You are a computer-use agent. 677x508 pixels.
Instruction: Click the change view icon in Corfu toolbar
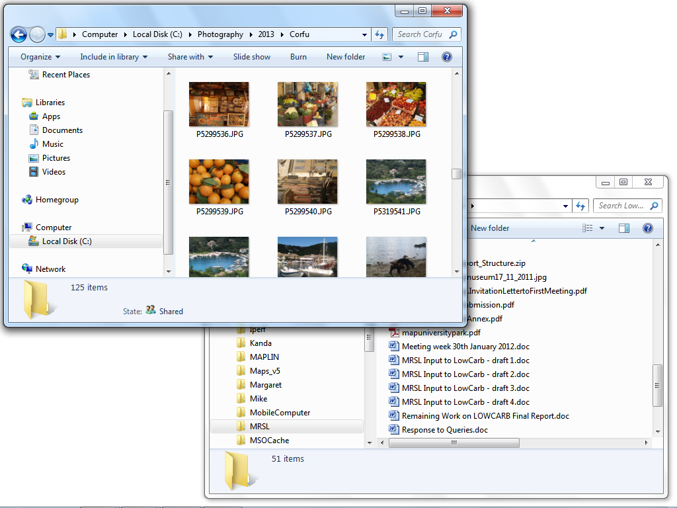387,57
